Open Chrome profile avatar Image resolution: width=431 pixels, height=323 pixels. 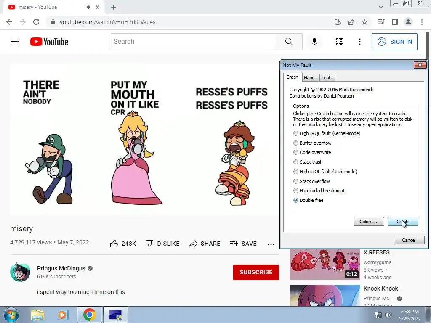(x=408, y=22)
